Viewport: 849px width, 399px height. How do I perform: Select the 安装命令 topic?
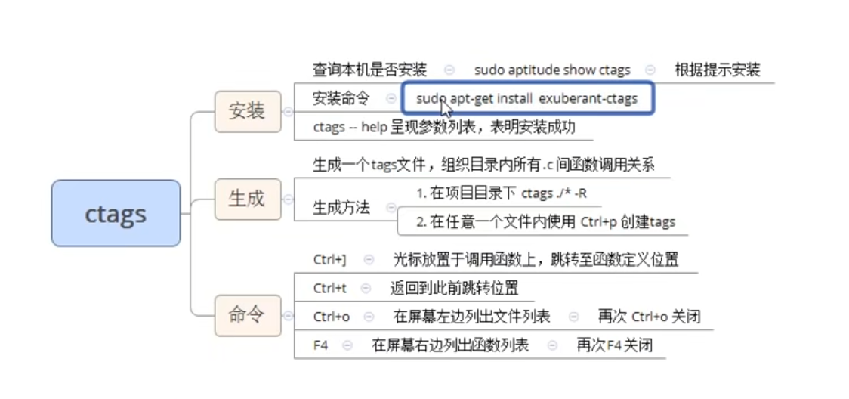341,98
